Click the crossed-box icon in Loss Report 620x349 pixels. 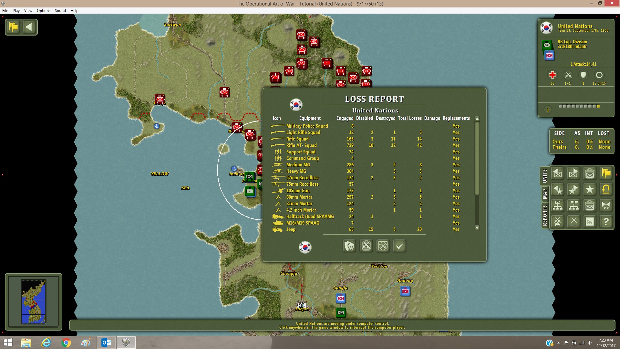pyautogui.click(x=383, y=246)
